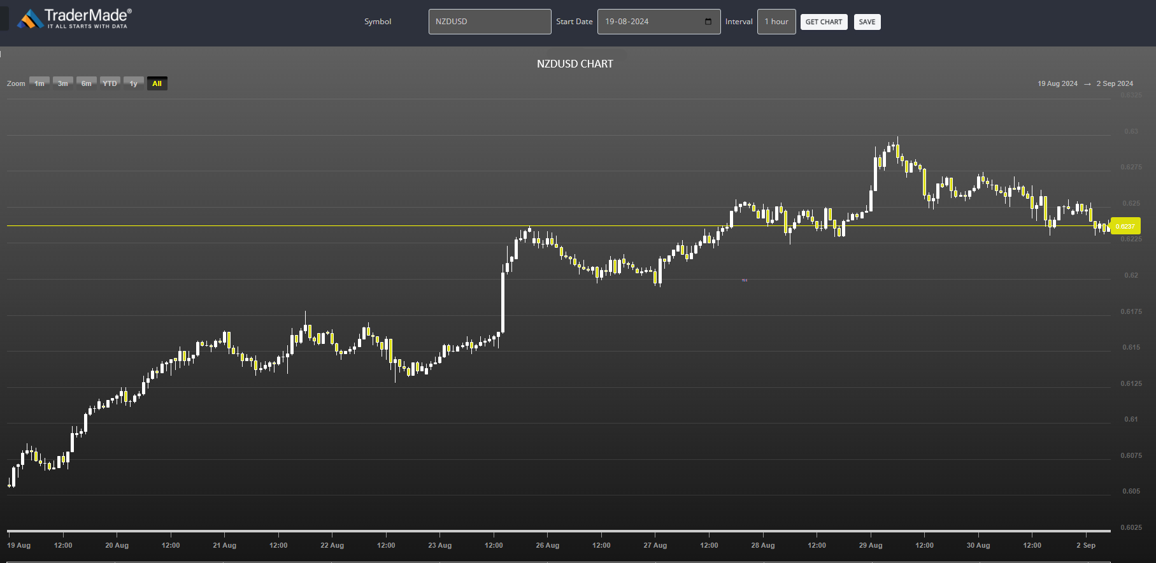
Task: Click the 21 Aug x-axis label
Action: coord(224,545)
